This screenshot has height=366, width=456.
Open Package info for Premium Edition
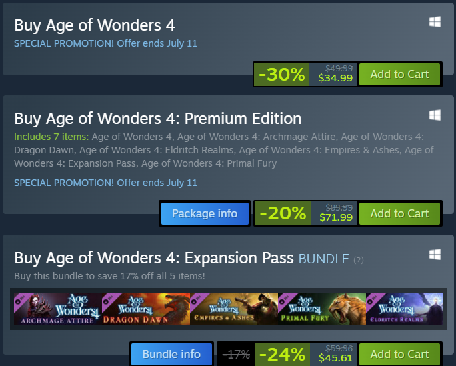point(205,213)
